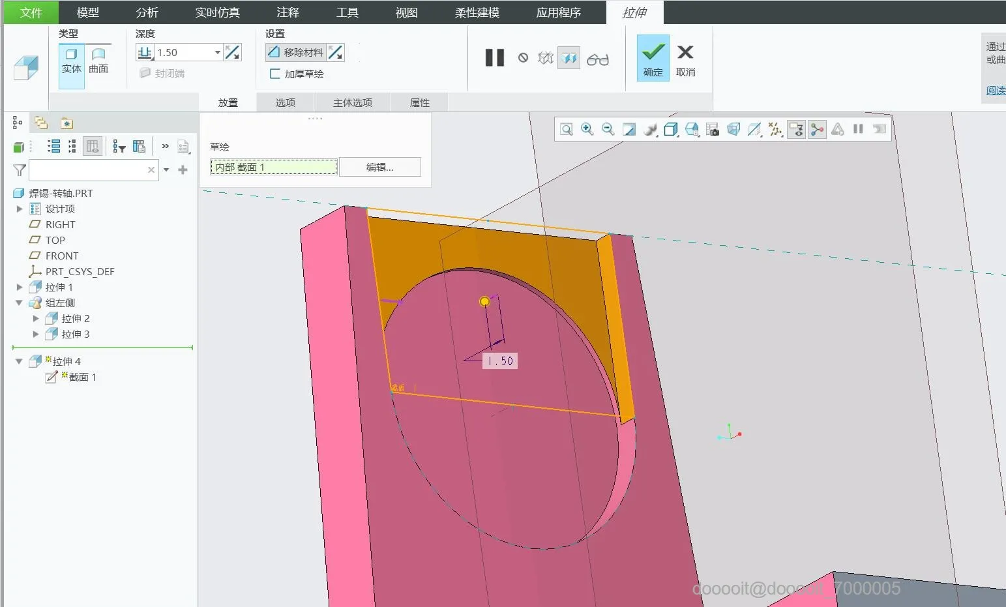Open the 选项 tab
Image resolution: width=1006 pixels, height=607 pixels.
pos(285,102)
